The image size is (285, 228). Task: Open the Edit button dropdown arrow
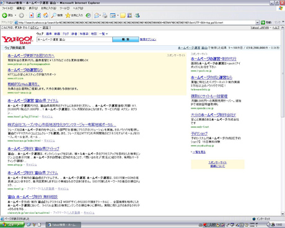pos(118,15)
